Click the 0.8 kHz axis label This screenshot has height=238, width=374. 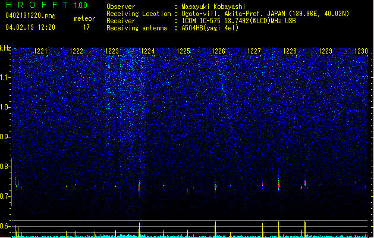[x=5, y=167]
